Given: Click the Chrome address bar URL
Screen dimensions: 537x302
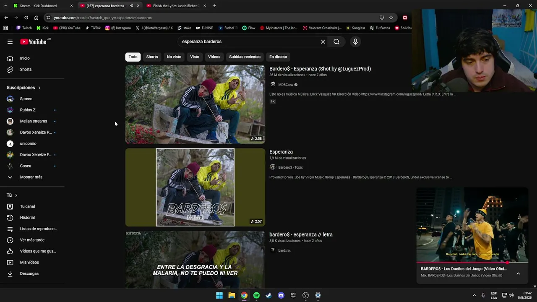Looking at the screenshot, I should pos(103,18).
